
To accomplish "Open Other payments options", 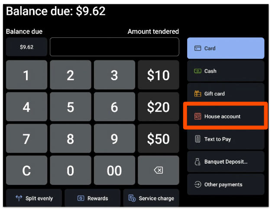I will (225, 184).
